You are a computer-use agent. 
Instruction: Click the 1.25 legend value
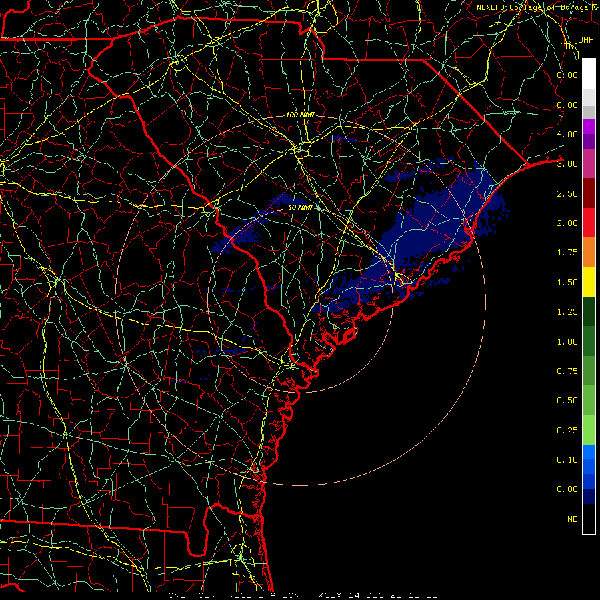pos(567,312)
